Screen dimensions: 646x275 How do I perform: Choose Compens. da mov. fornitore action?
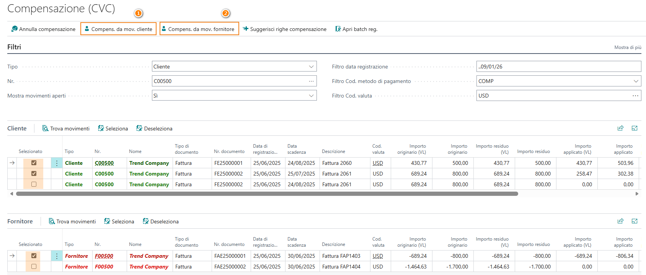click(x=199, y=29)
